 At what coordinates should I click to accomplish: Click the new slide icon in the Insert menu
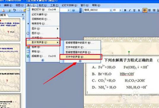(28, 9)
